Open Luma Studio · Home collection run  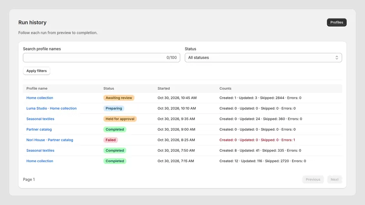(x=52, y=108)
